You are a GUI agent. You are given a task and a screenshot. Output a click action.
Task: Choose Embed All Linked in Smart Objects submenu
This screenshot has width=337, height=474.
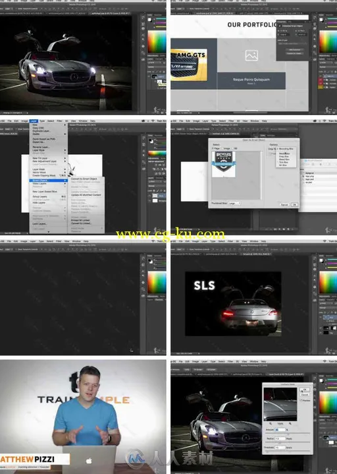(86, 220)
